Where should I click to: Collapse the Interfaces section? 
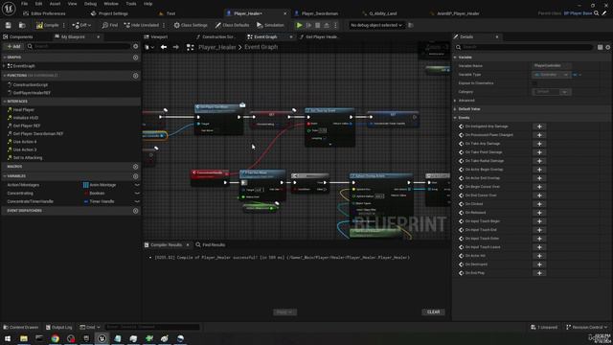(5, 102)
